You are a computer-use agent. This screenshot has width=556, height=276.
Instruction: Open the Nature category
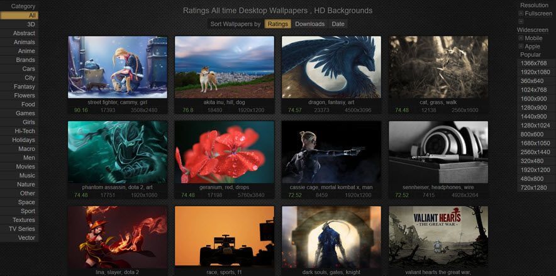coord(19,184)
